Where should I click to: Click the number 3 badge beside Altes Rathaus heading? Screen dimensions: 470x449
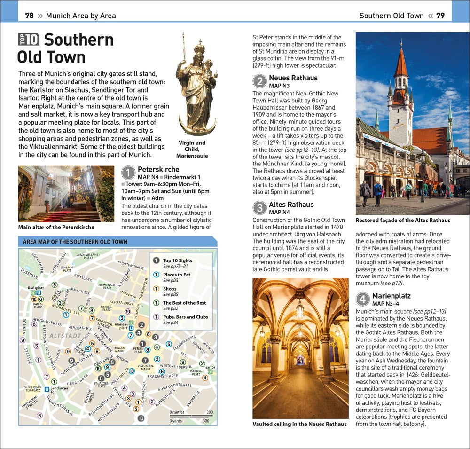point(259,208)
